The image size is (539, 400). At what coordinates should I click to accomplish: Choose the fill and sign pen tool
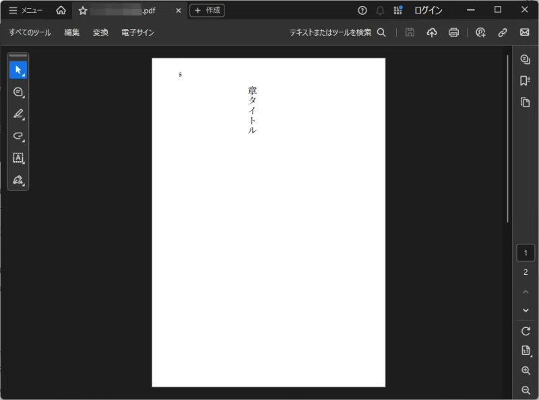[x=18, y=180]
